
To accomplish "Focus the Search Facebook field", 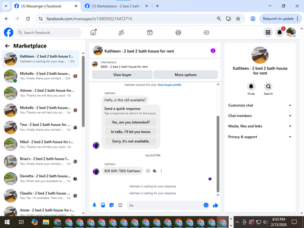I will [x=49, y=32].
